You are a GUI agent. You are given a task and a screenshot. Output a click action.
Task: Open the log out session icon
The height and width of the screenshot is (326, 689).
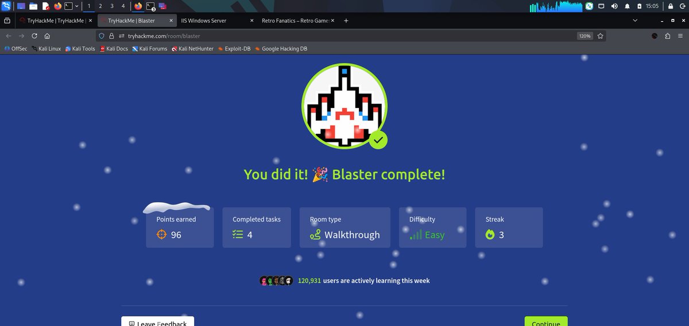pos(682,6)
